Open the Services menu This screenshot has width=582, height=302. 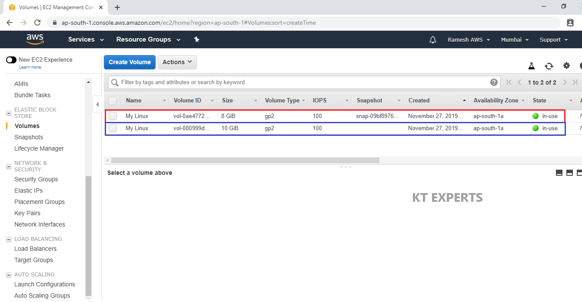[x=86, y=39]
